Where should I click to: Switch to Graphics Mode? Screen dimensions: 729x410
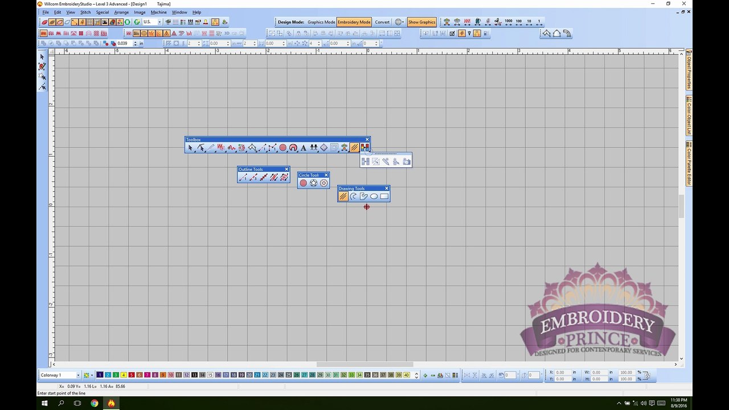coord(321,22)
